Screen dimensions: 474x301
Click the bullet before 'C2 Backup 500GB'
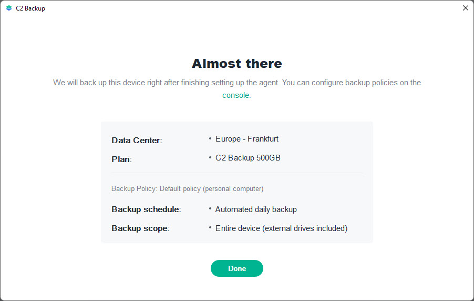coord(210,157)
